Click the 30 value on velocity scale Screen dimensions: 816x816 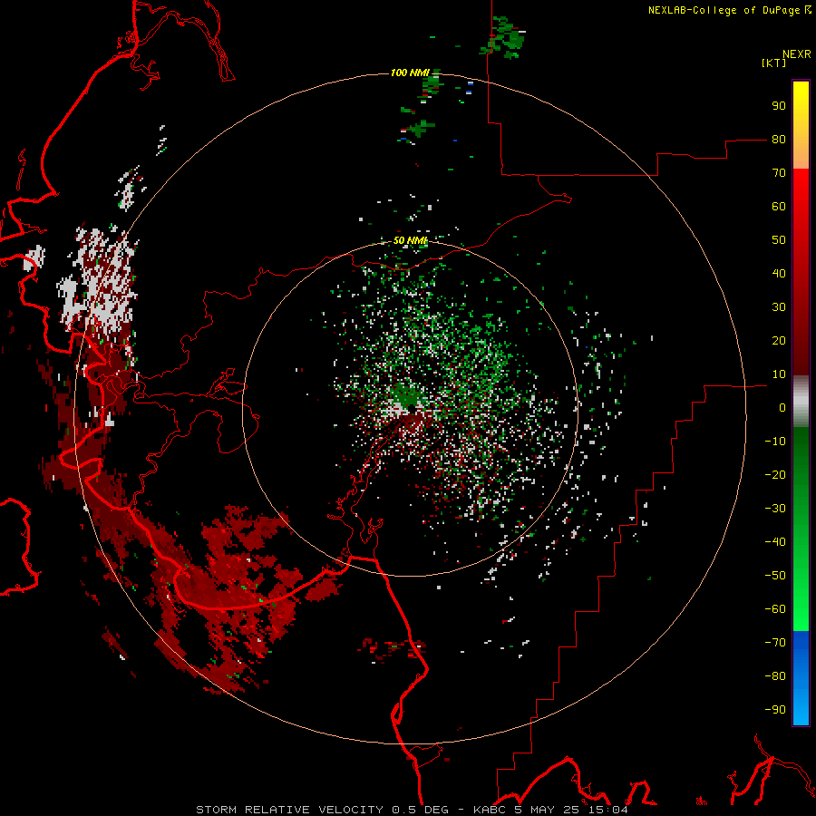pyautogui.click(x=779, y=307)
